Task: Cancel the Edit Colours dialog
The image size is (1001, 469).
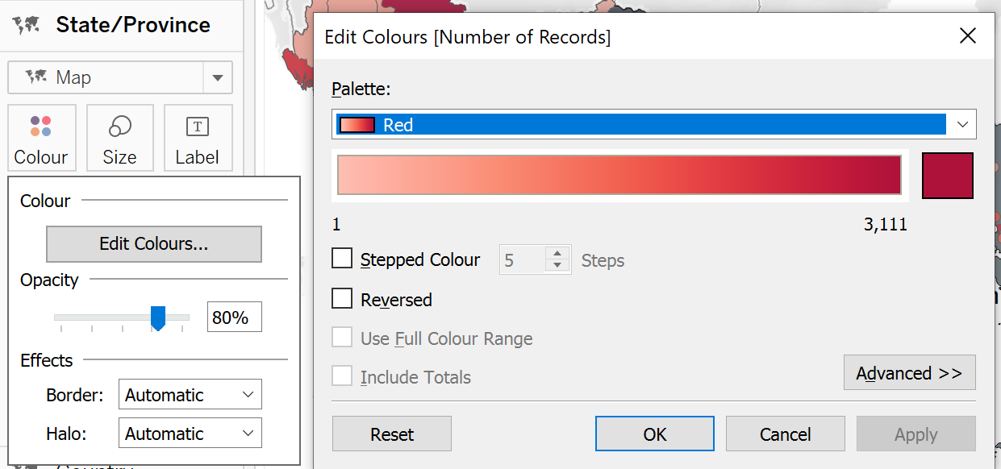Action: pyautogui.click(x=785, y=434)
